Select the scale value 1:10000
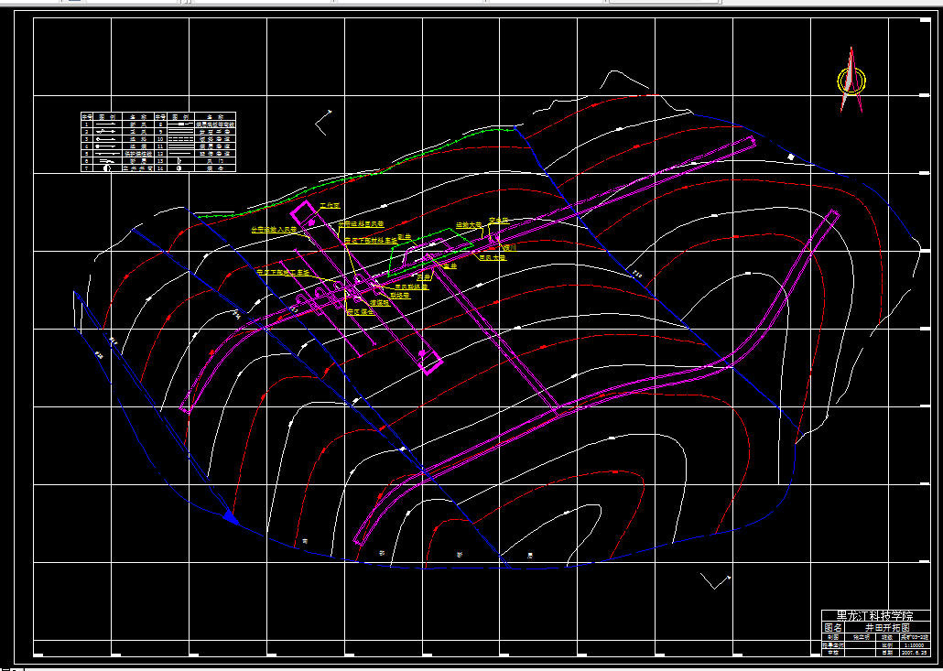Screen dimensions: 943x671 914,645
